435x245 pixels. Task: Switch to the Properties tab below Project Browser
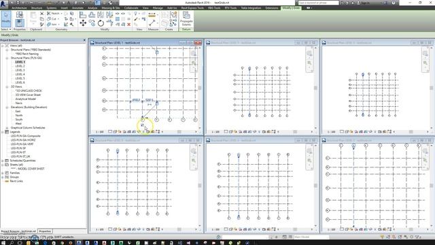(x=45, y=231)
